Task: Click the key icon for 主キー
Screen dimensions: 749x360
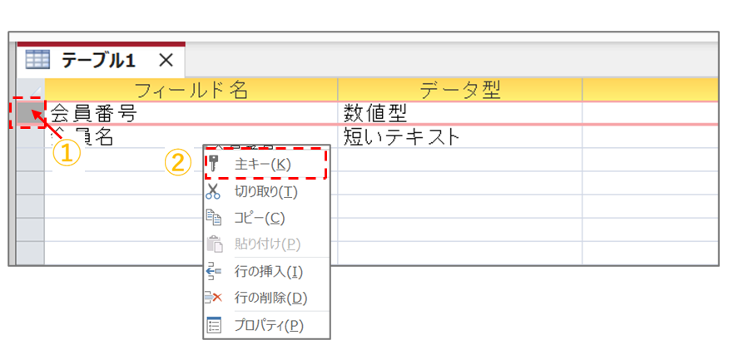Action: (x=214, y=165)
